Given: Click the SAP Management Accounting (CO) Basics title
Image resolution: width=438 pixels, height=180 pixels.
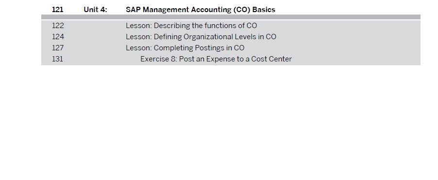Looking at the screenshot, I should (200, 10).
